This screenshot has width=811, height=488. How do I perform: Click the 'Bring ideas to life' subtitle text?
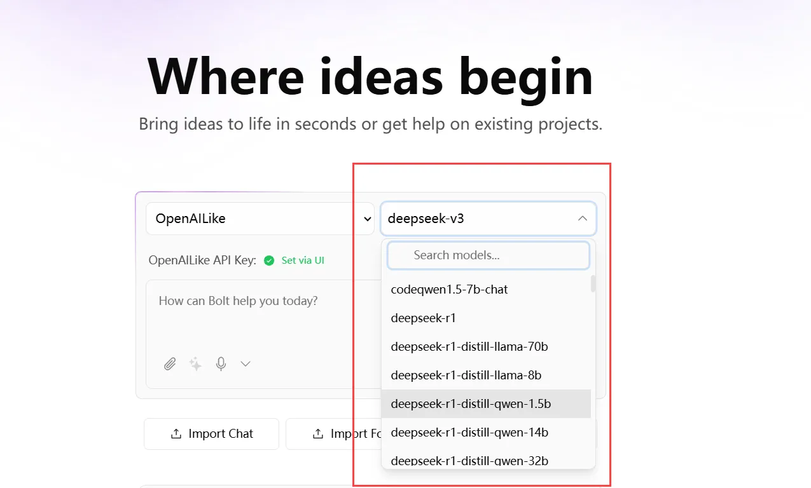371,123
